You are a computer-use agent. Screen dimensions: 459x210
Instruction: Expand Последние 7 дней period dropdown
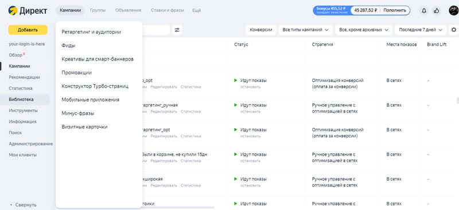(x=421, y=30)
